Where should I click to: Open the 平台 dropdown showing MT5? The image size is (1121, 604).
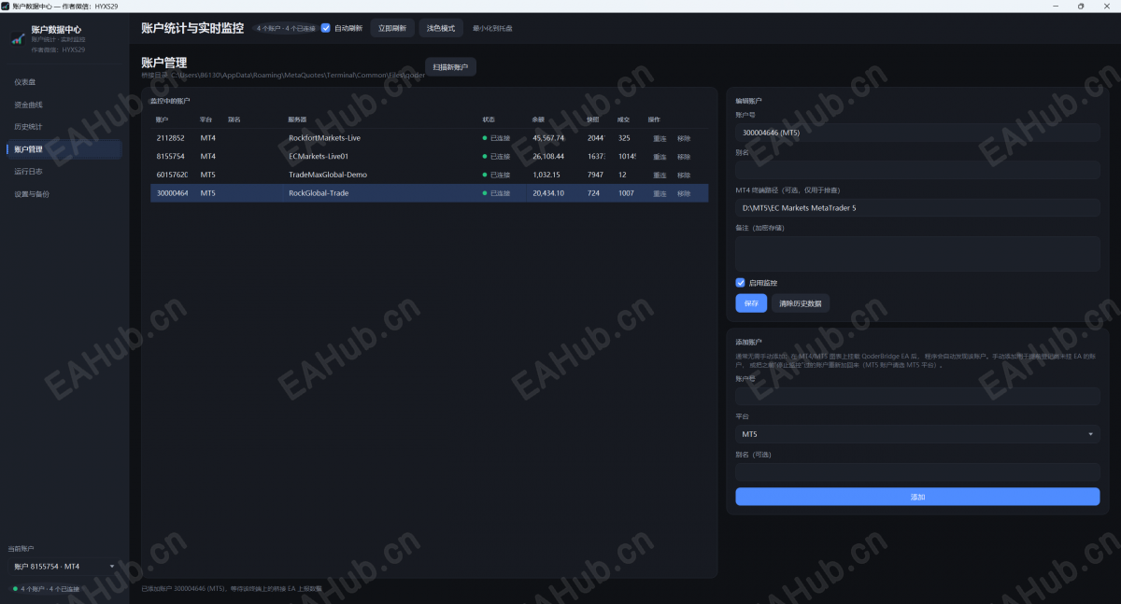click(x=917, y=434)
